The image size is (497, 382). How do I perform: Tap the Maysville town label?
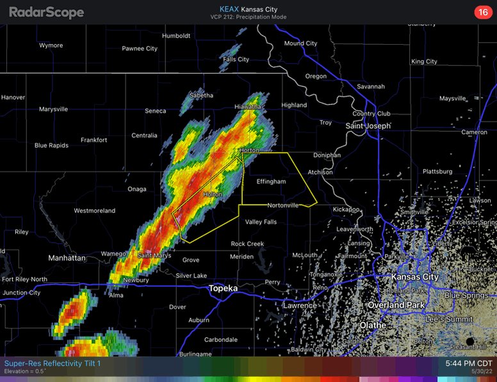point(452,99)
